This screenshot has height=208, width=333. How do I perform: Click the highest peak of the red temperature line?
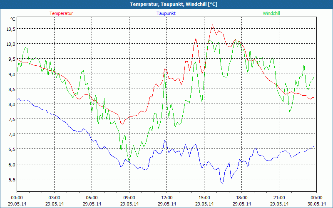(x=212, y=25)
